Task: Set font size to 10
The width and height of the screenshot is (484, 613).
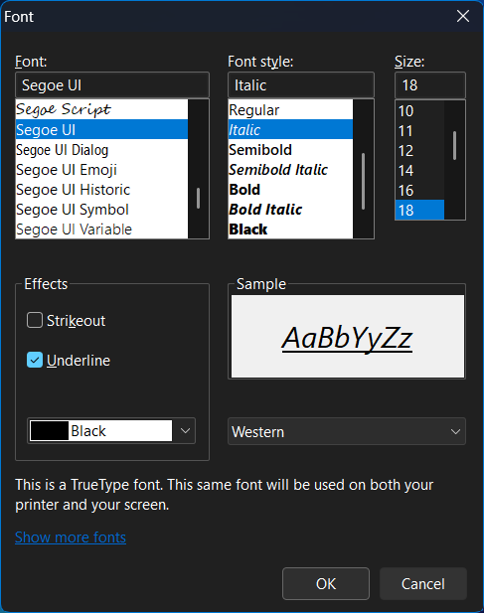Action: [x=419, y=110]
